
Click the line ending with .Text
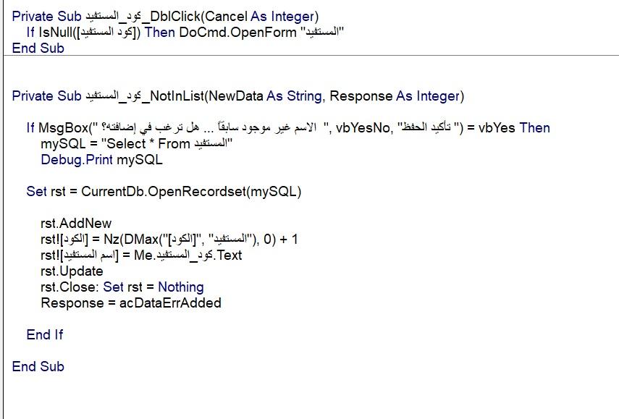[141, 255]
